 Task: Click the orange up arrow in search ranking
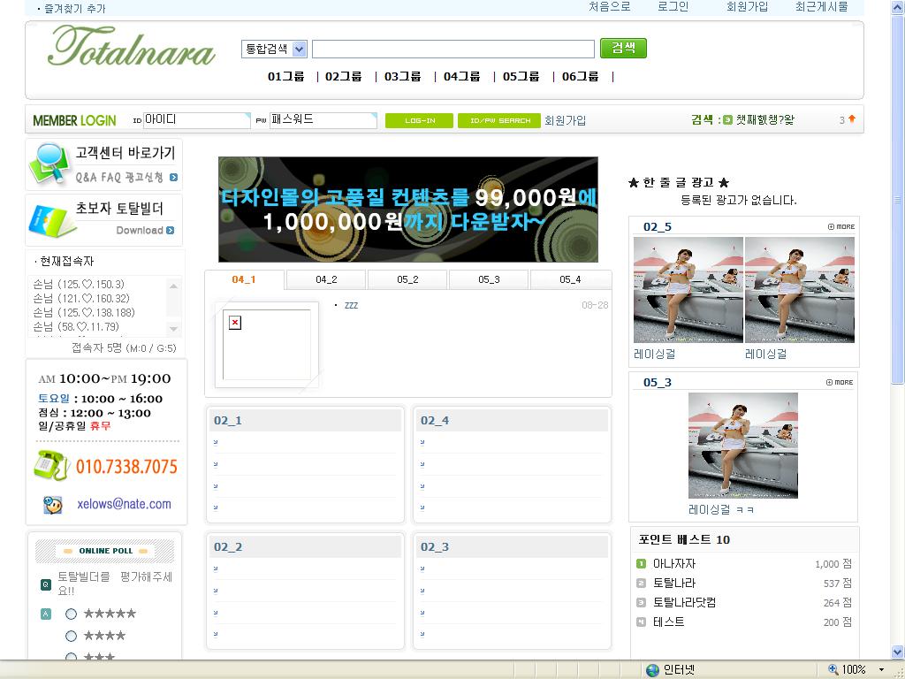point(852,119)
